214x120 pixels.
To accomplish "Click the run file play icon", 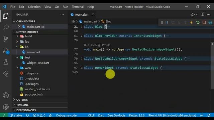I will 193,15.
